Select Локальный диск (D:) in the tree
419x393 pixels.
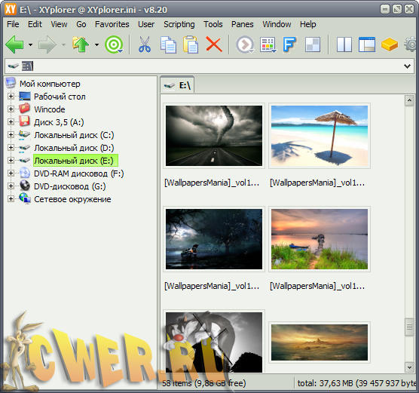pos(74,148)
